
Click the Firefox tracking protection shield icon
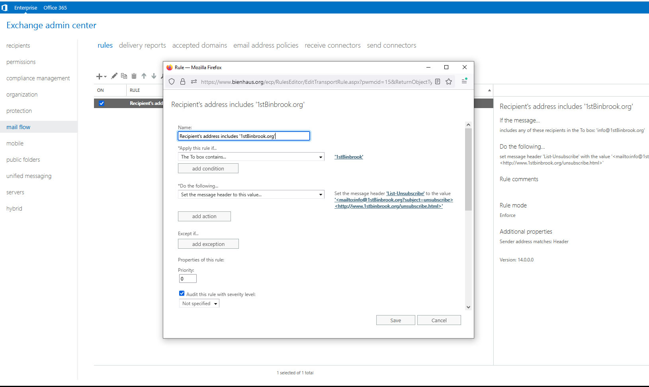tap(172, 81)
